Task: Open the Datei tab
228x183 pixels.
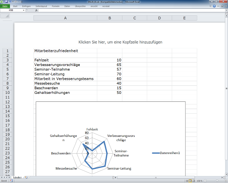Action: click(5, 6)
